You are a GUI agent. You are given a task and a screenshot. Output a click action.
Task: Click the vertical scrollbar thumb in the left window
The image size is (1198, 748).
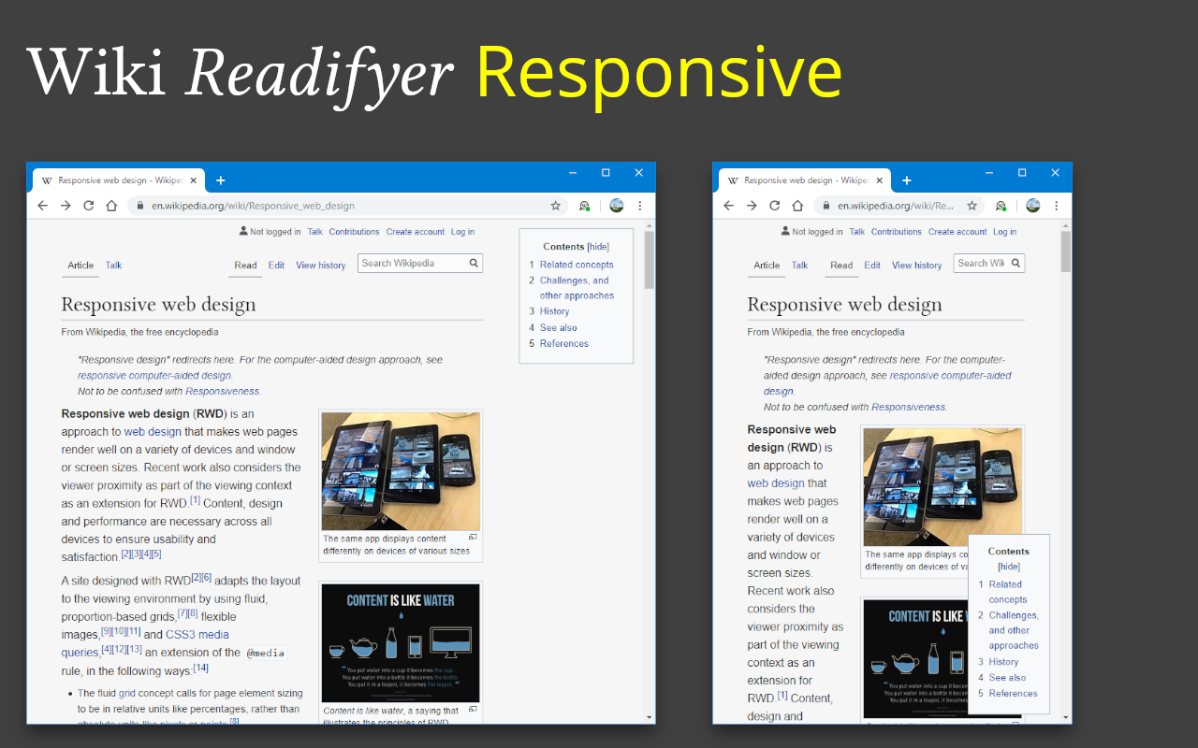[x=650, y=261]
